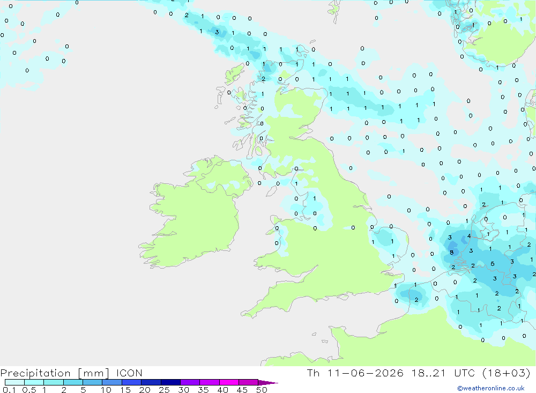Viewport: 536px width, 393px height.
Task: Select the 35–40 mm legend color swatch
Action: tap(210, 382)
